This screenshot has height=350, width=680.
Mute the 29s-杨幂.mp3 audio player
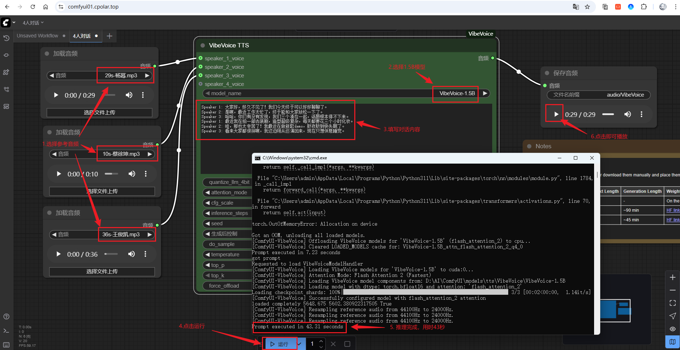pyautogui.click(x=129, y=95)
